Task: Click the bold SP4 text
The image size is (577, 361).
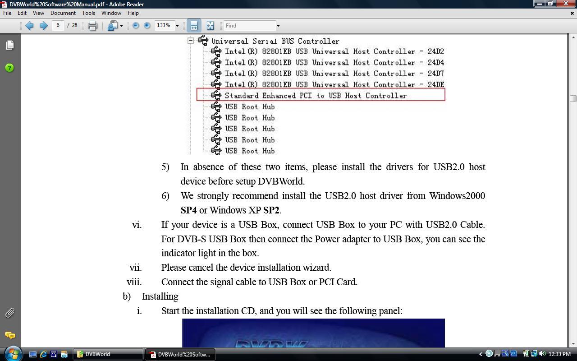Action: click(x=188, y=210)
